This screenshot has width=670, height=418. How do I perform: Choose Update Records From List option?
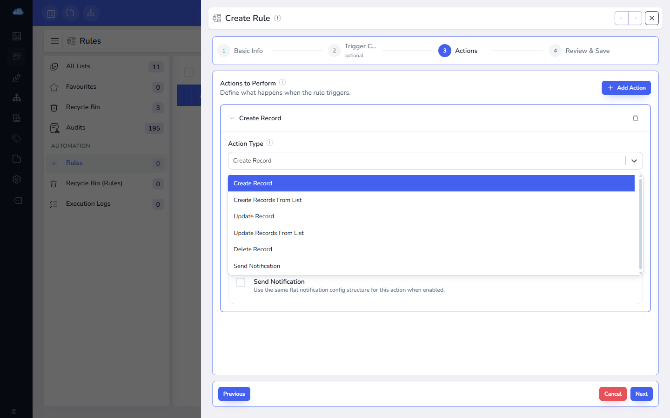431,233
